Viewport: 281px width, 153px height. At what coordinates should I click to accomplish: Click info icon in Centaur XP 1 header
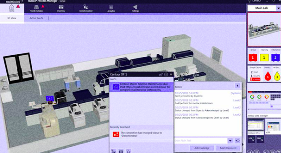coord(166,74)
